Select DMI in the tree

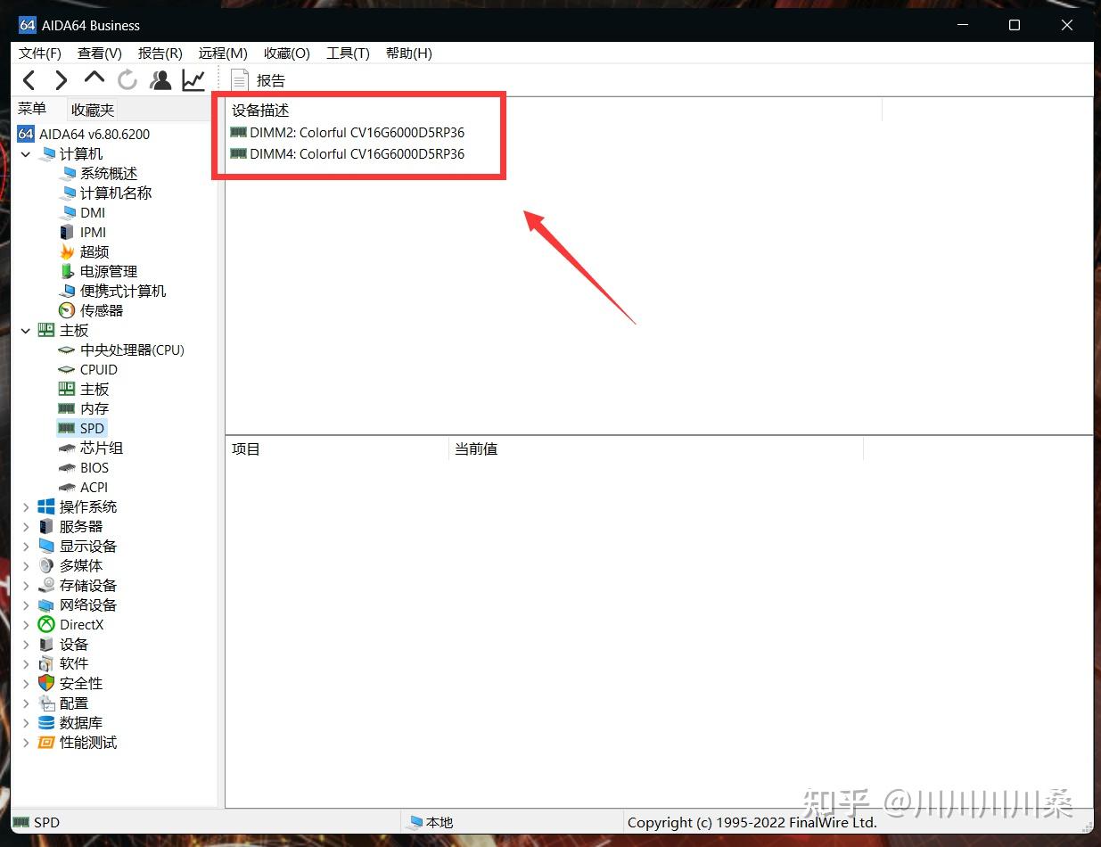[x=93, y=212]
